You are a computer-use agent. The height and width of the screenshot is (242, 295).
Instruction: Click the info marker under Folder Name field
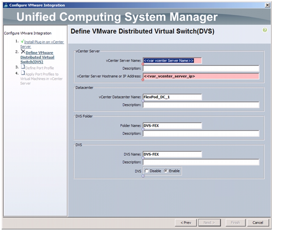click(x=143, y=129)
